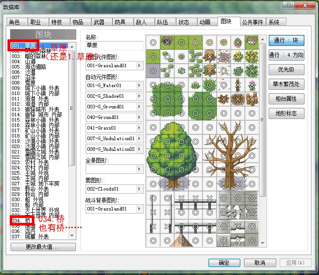The image size is (319, 275).
Task: Click the 更改最大值 button
Action: pyautogui.click(x=43, y=247)
